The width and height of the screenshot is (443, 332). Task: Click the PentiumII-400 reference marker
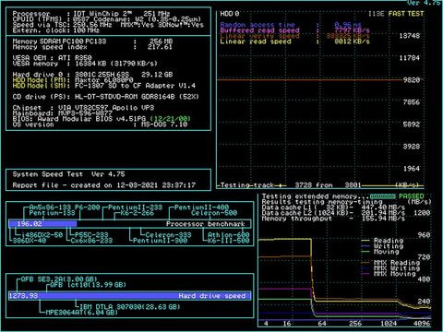[x=201, y=207]
